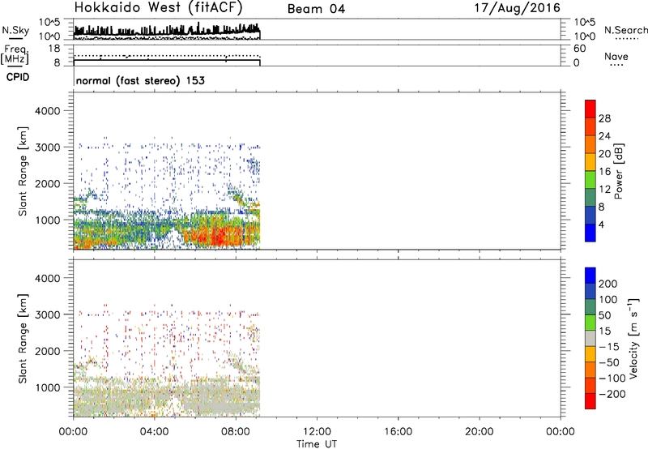Click the 18 tick on frequency axis

[53, 49]
